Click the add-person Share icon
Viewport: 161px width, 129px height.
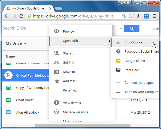56,53
